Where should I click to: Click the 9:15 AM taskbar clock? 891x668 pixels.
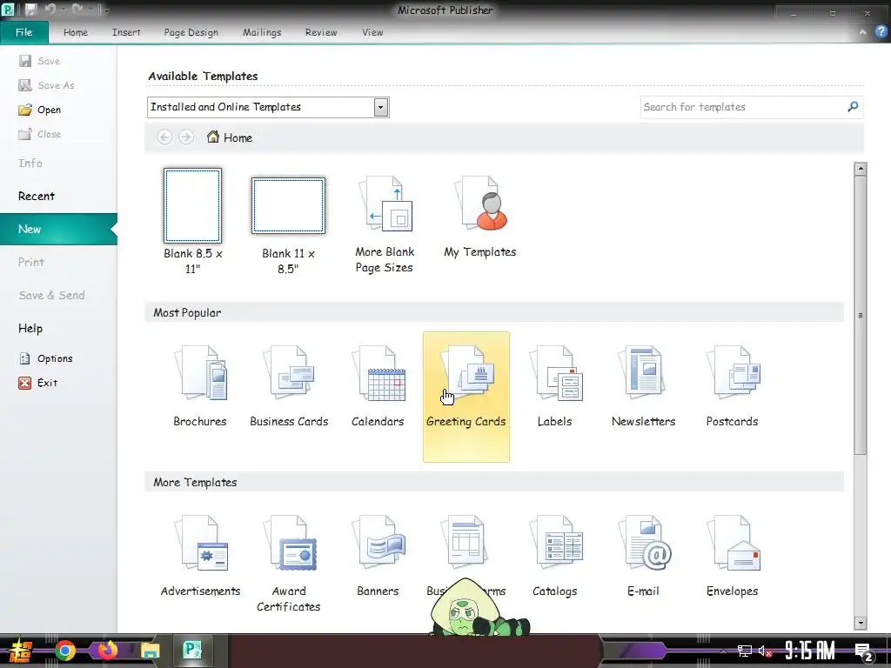[810, 651]
